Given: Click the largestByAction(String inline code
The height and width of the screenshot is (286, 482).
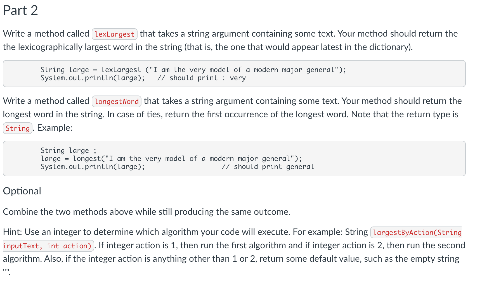Looking at the screenshot, I should pos(417,232).
